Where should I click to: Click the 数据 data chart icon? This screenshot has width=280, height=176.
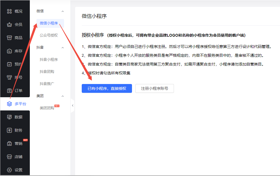pyautogui.click(x=9, y=117)
